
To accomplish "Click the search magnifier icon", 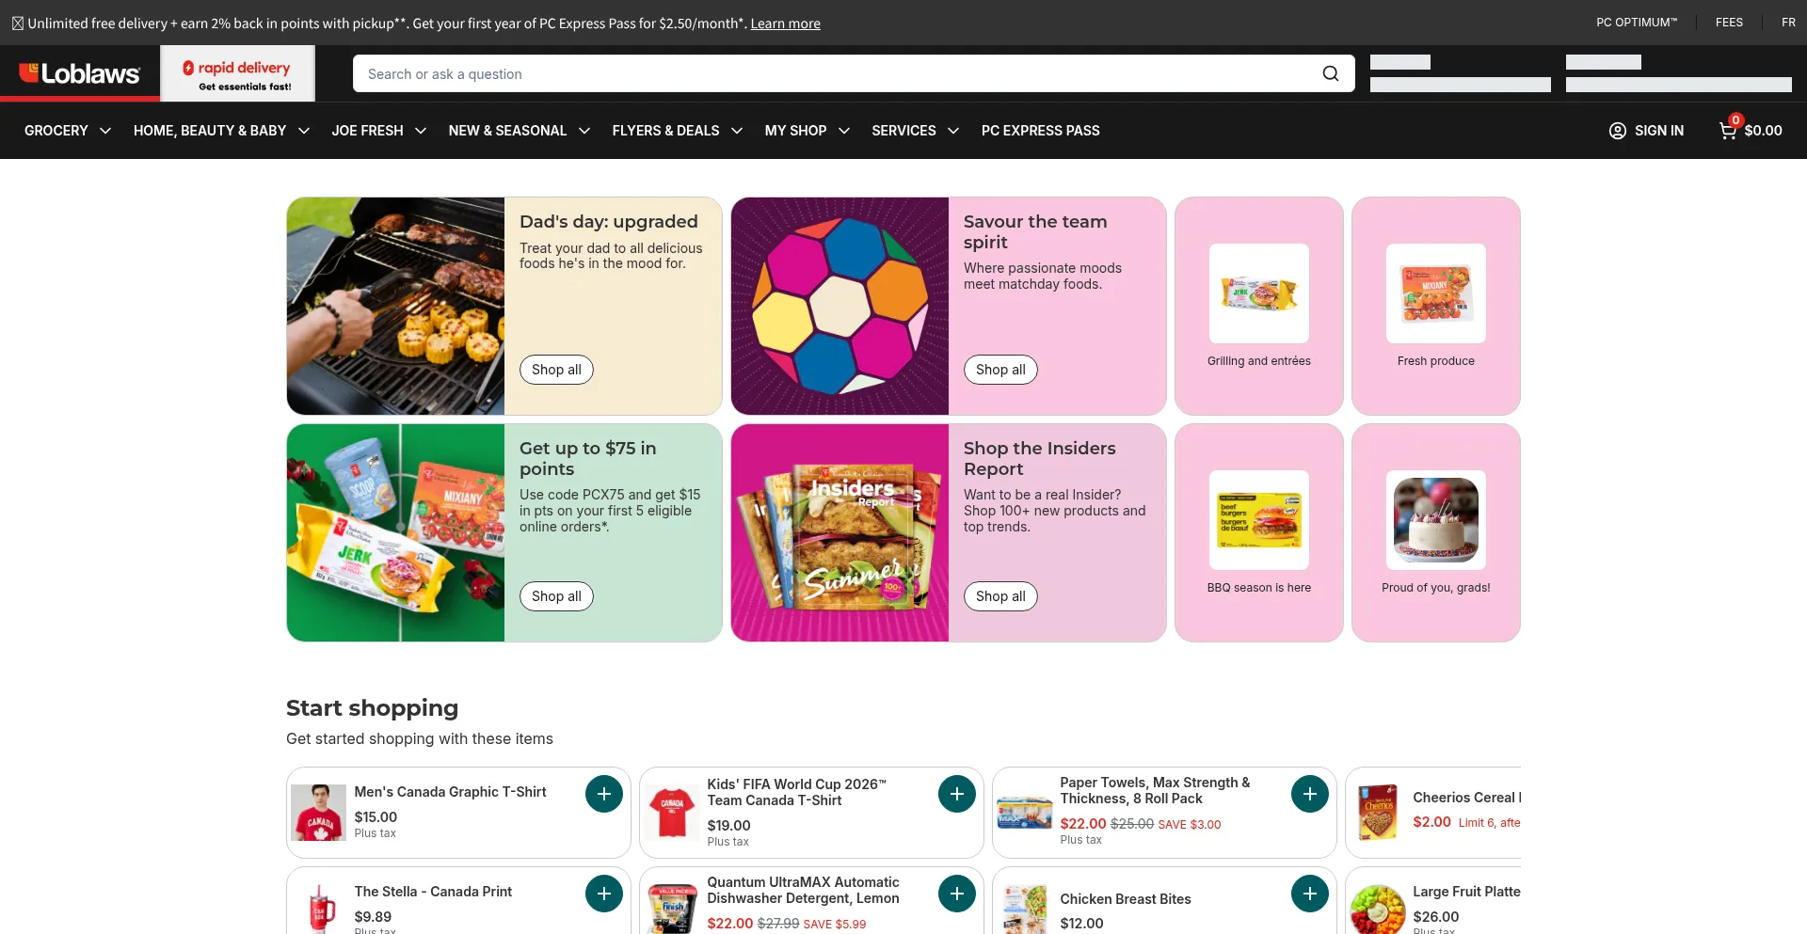I will coord(1330,73).
